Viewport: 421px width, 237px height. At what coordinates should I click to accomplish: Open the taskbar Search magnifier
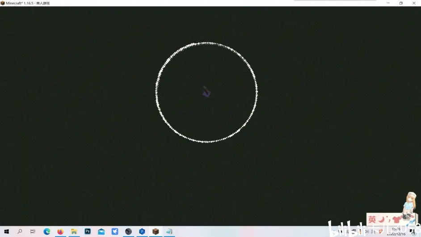point(20,231)
